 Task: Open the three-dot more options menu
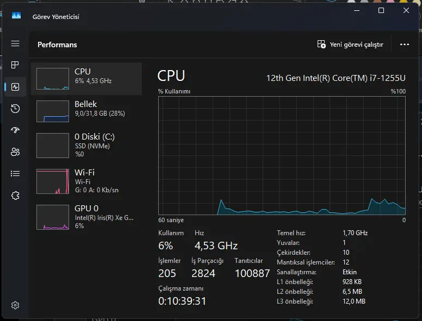click(405, 45)
